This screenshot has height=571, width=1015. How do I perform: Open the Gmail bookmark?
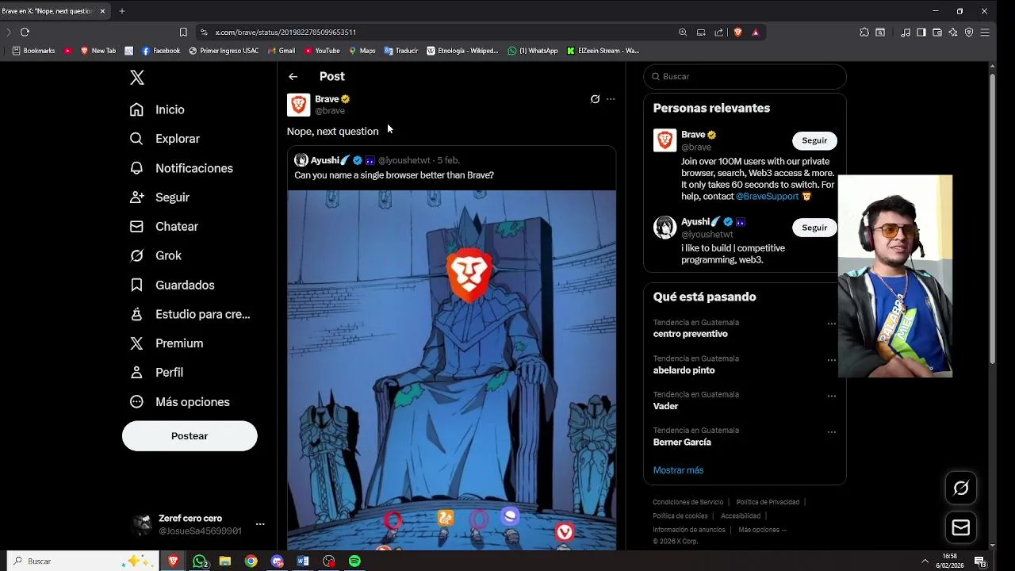[x=282, y=51]
